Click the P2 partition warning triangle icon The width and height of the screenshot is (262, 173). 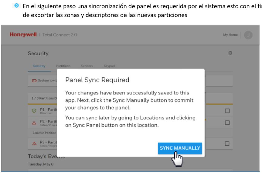(x=34, y=123)
